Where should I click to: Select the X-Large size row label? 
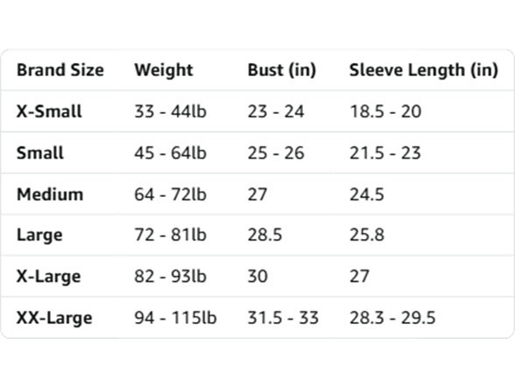click(x=49, y=277)
